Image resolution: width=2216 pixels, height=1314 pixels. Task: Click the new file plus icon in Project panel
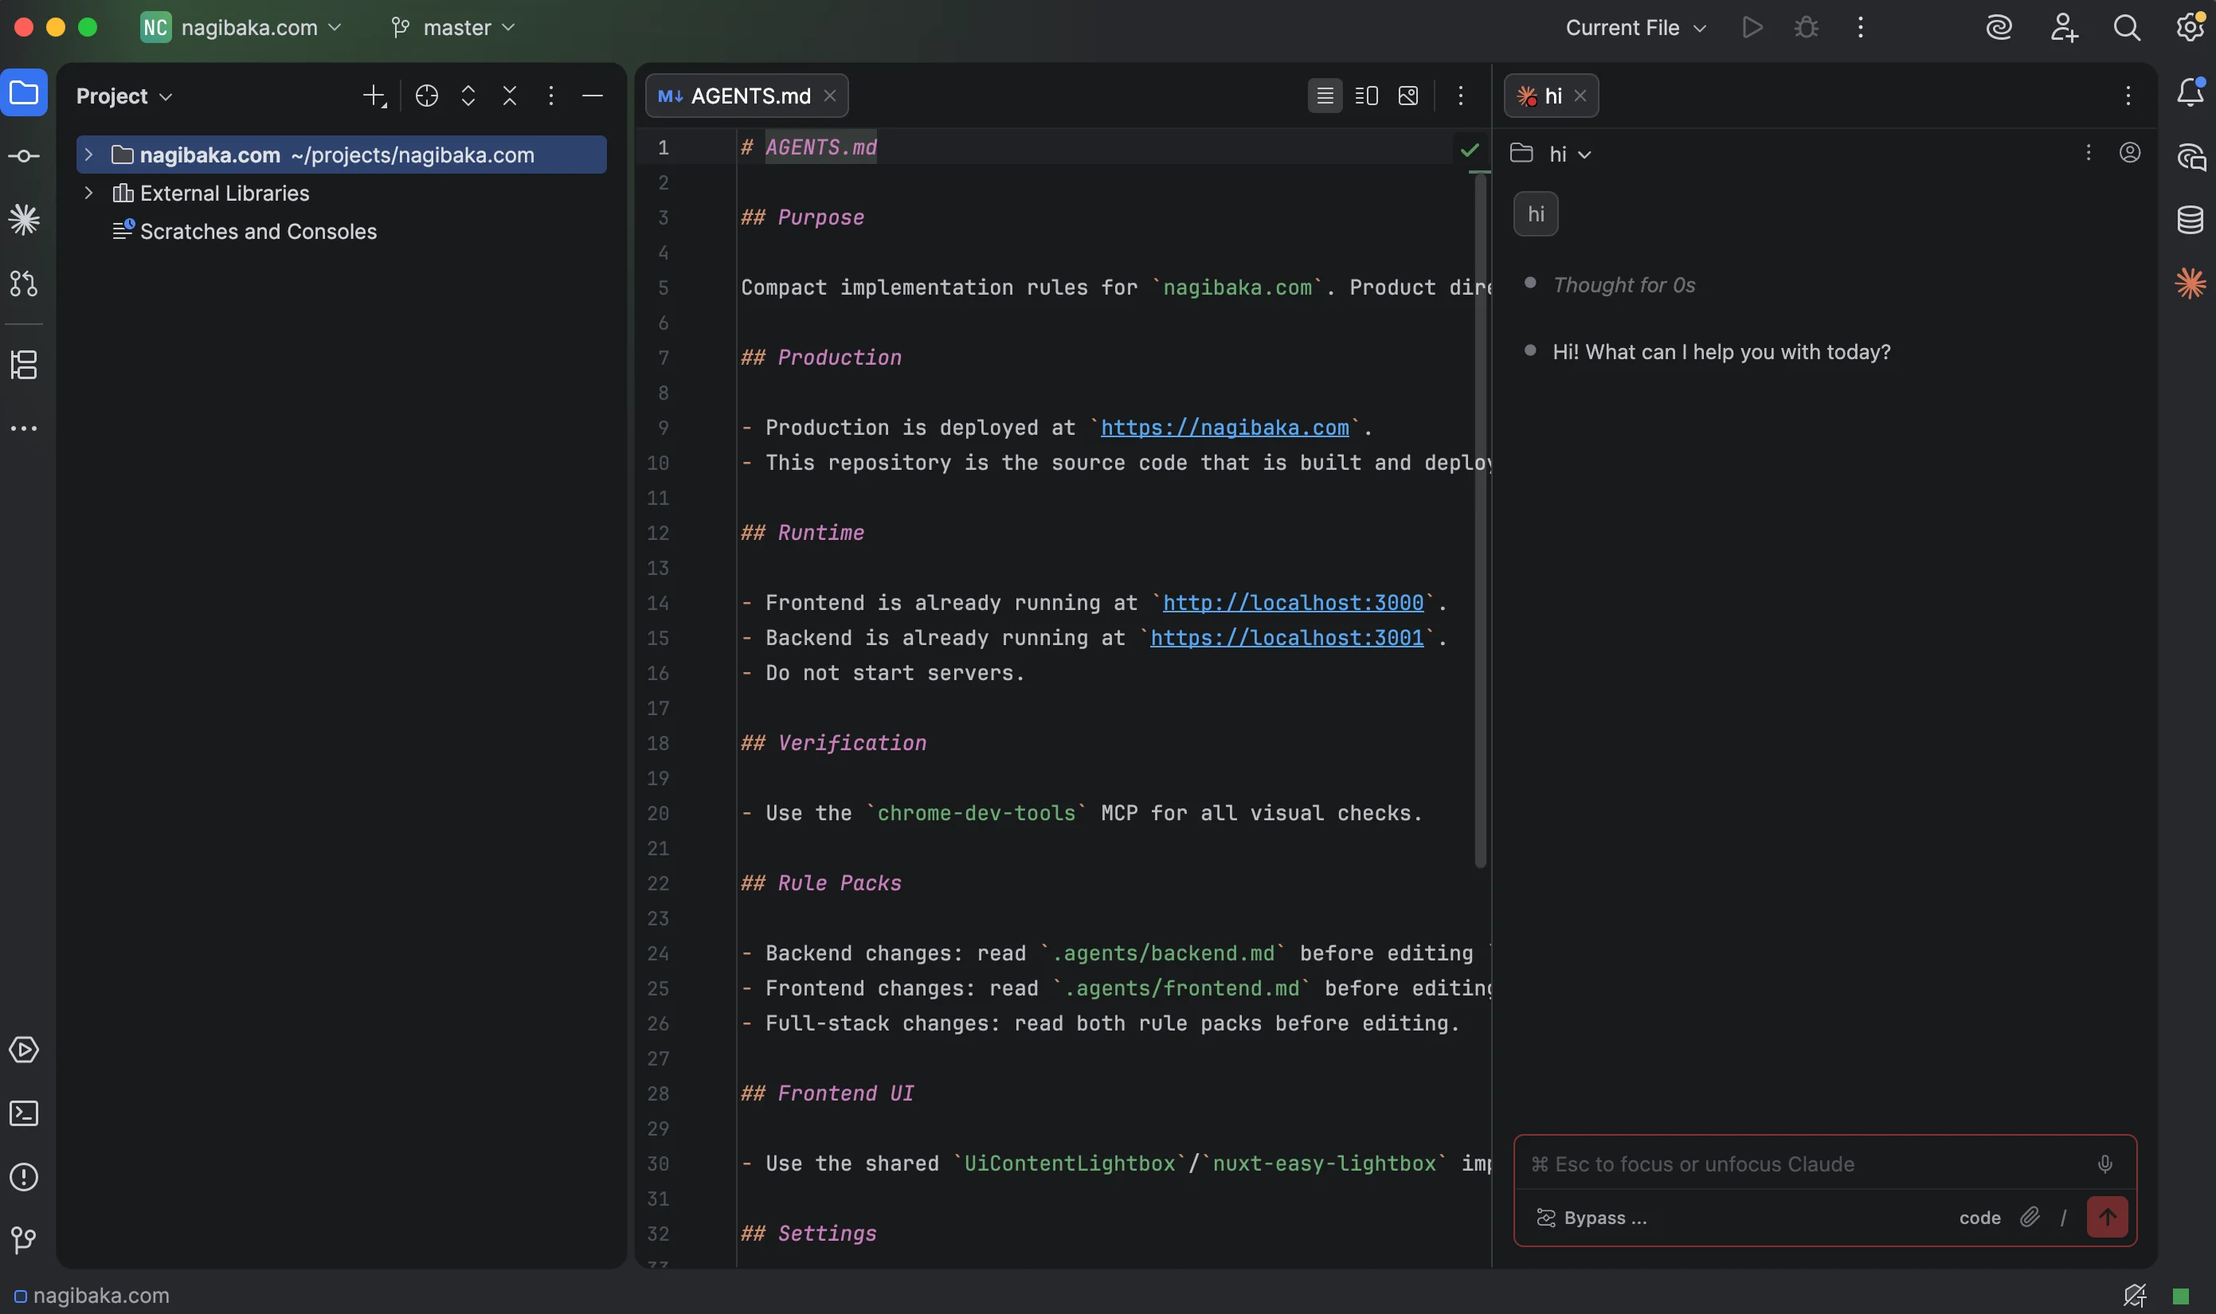(374, 96)
